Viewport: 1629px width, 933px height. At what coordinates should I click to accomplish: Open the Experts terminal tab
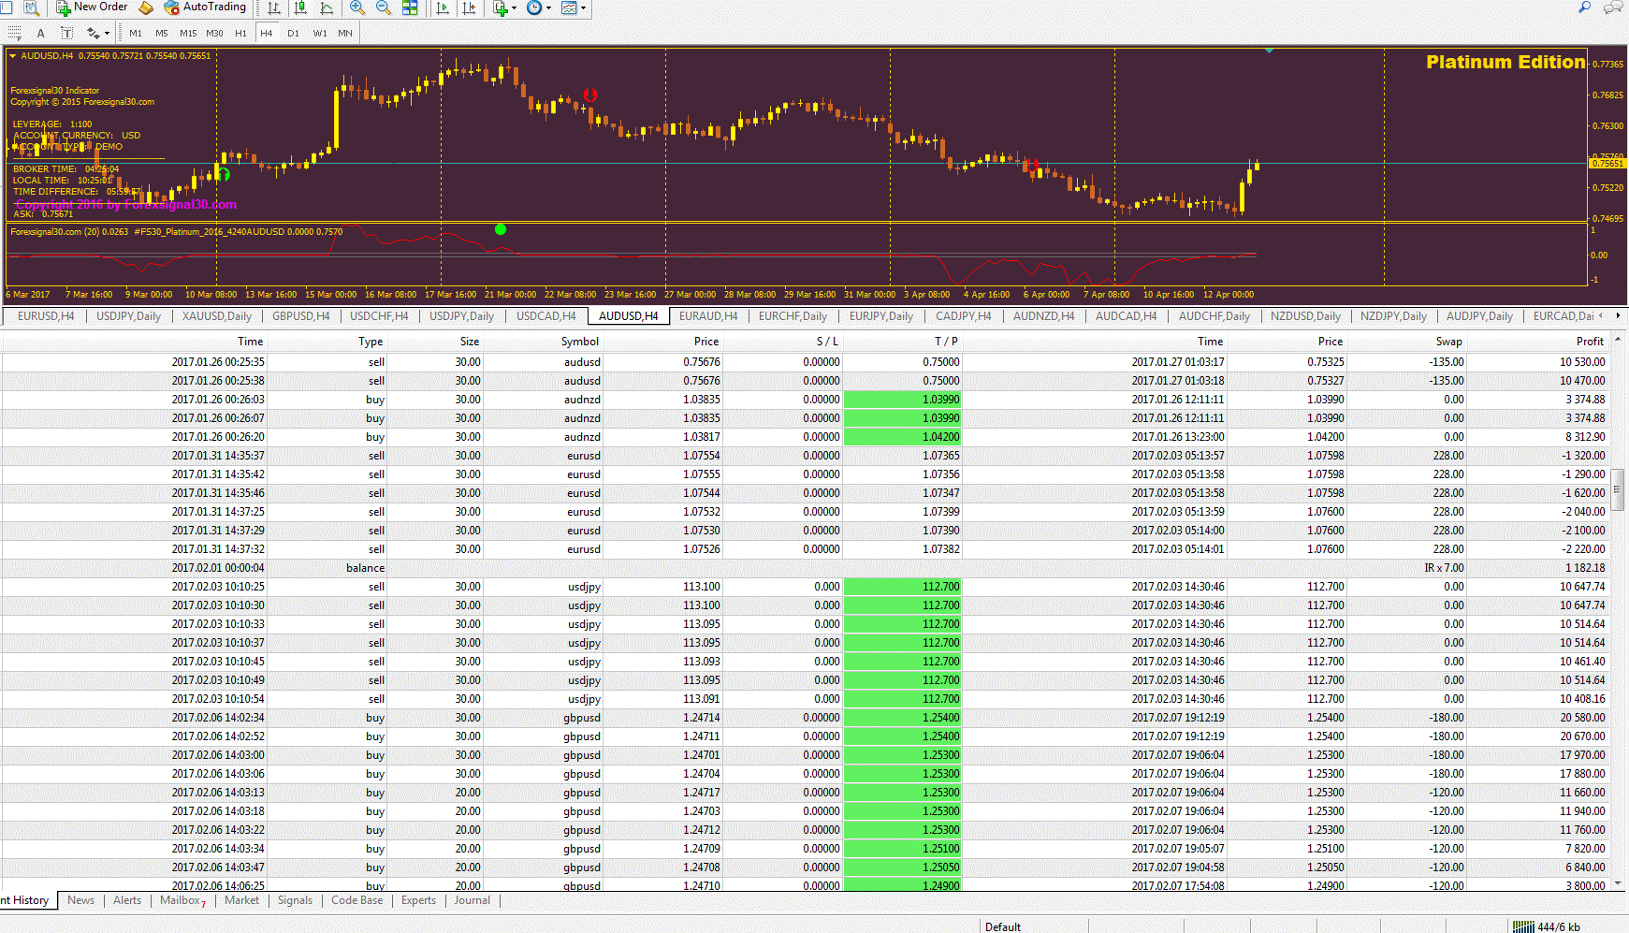click(418, 900)
